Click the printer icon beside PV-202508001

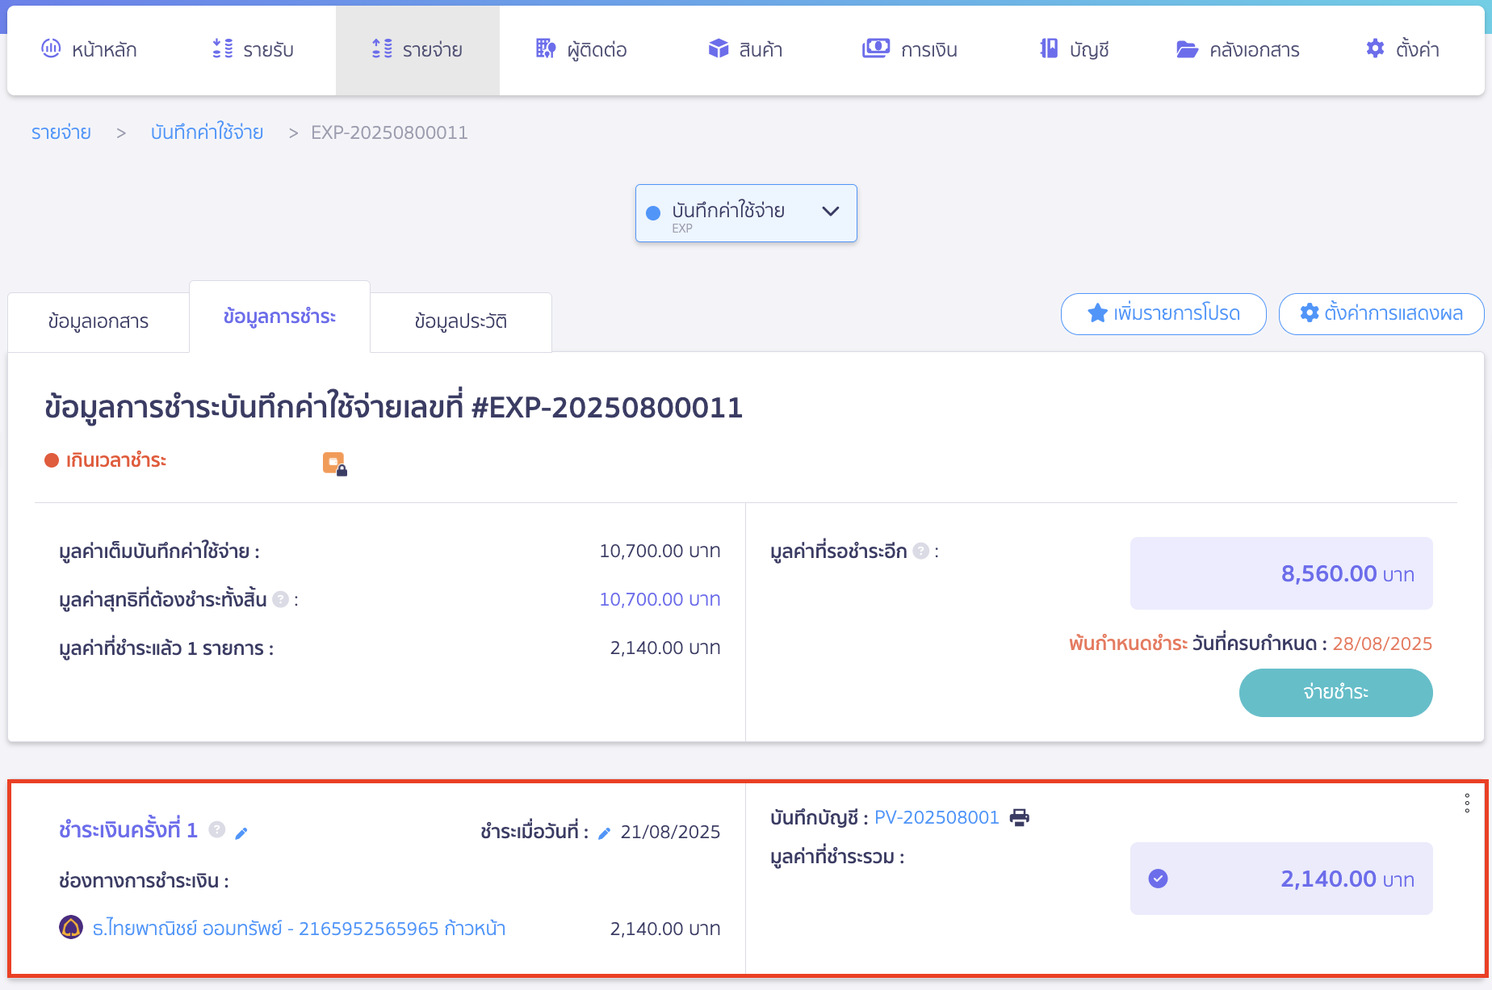[1020, 817]
